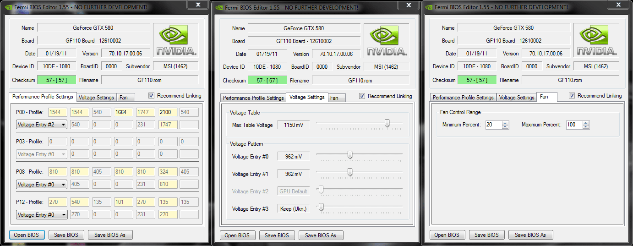Click the title bar icon of the left window

[x=7, y=7]
